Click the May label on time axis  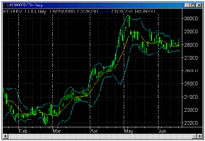(128, 131)
